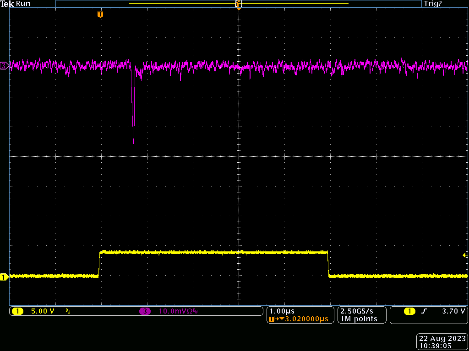
Task: Open the 1.00µs timebase readout
Action: [x=282, y=311]
